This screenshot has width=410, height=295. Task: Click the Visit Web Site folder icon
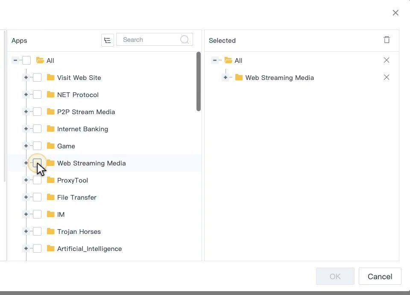coord(50,77)
